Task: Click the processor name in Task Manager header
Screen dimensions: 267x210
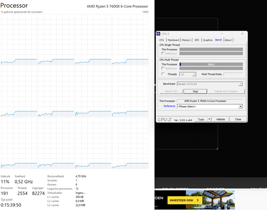Action: point(117,6)
